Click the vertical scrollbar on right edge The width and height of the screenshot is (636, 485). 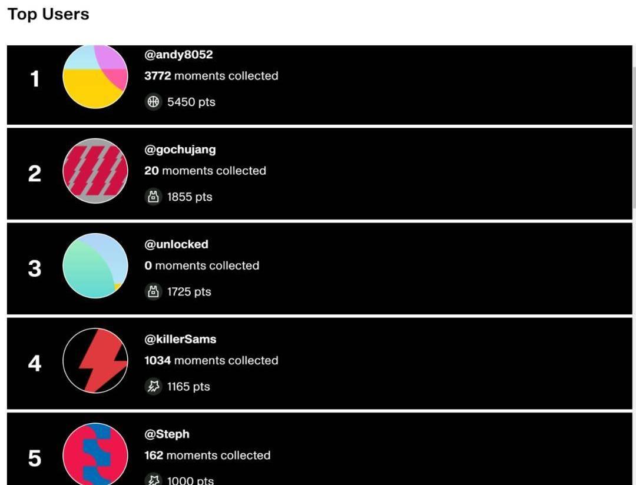[634, 138]
